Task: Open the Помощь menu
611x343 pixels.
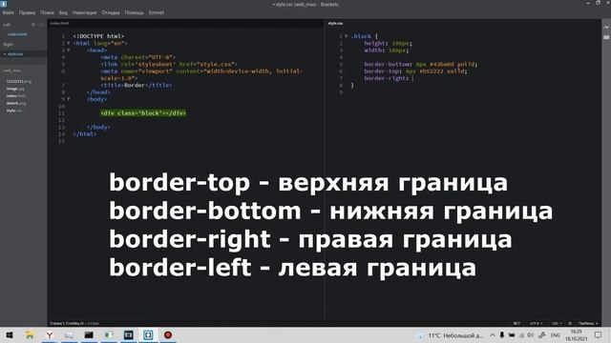Action: click(x=134, y=12)
